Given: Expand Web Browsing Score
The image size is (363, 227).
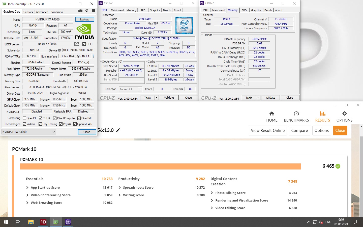Looking at the screenshot, I should click(27, 203).
